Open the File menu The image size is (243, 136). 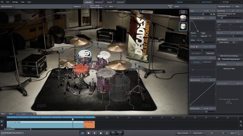[x=2, y=2]
